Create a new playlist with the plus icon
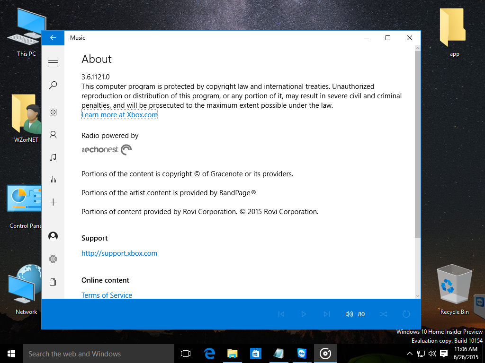Image resolution: width=485 pixels, height=363 pixels. (x=53, y=202)
